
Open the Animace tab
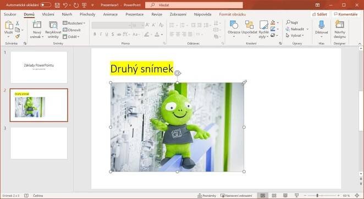[x=111, y=14]
